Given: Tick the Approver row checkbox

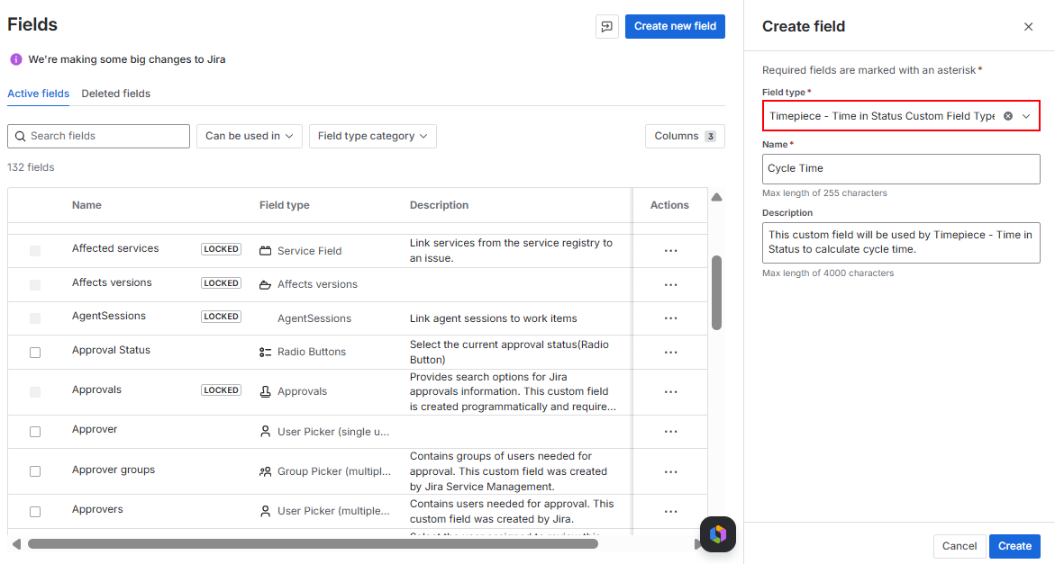Looking at the screenshot, I should coord(35,432).
